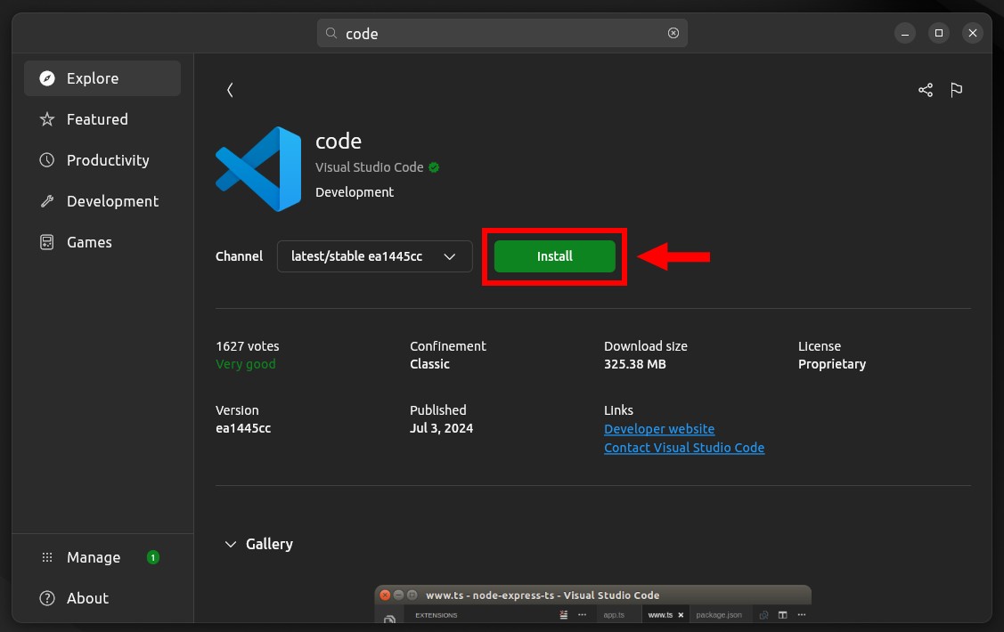1004x632 pixels.
Task: Clear the search field text
Action: coord(673,33)
